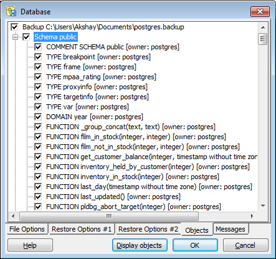This screenshot has height=259, width=276.
Task: Uncheck TYPE proxyinfo checkbox
Action: tap(38, 87)
